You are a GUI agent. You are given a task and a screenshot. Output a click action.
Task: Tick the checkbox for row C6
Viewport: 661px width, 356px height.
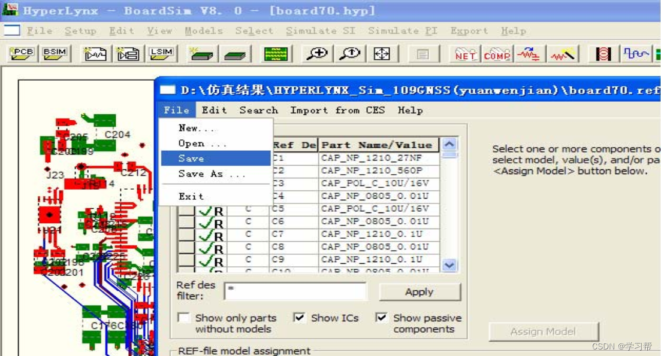click(186, 222)
